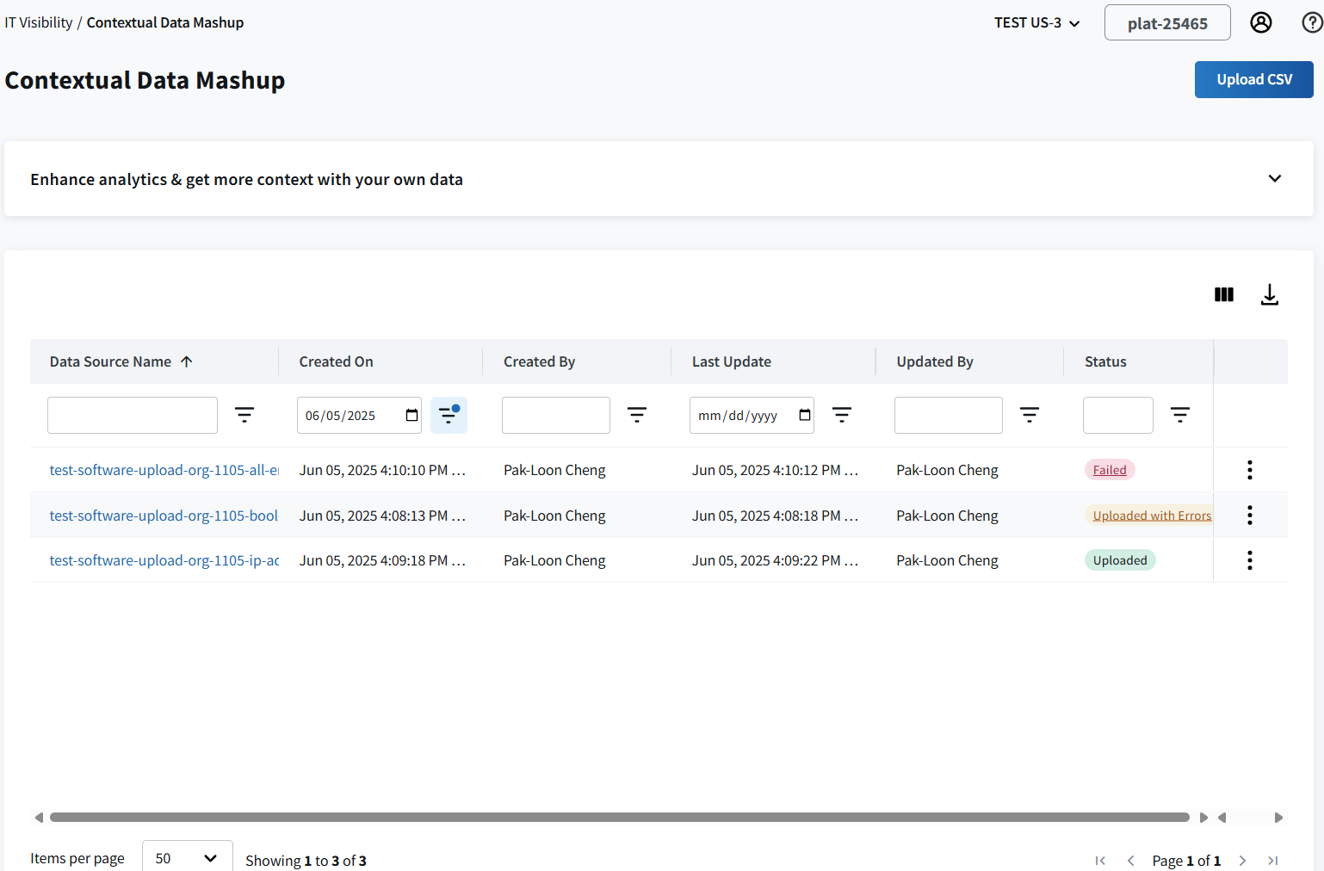Click the download table icon

1269,294
